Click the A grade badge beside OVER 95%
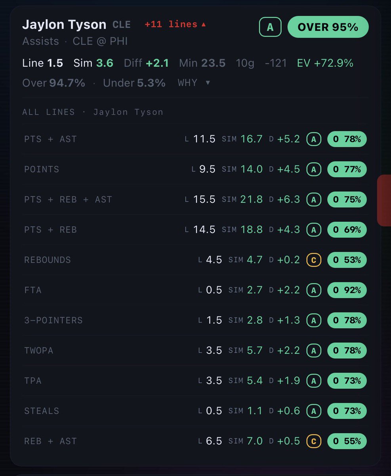The image size is (391, 476). pos(270,27)
